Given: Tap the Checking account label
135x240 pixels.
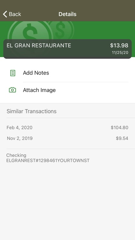Looking at the screenshot, I should coord(16,155).
